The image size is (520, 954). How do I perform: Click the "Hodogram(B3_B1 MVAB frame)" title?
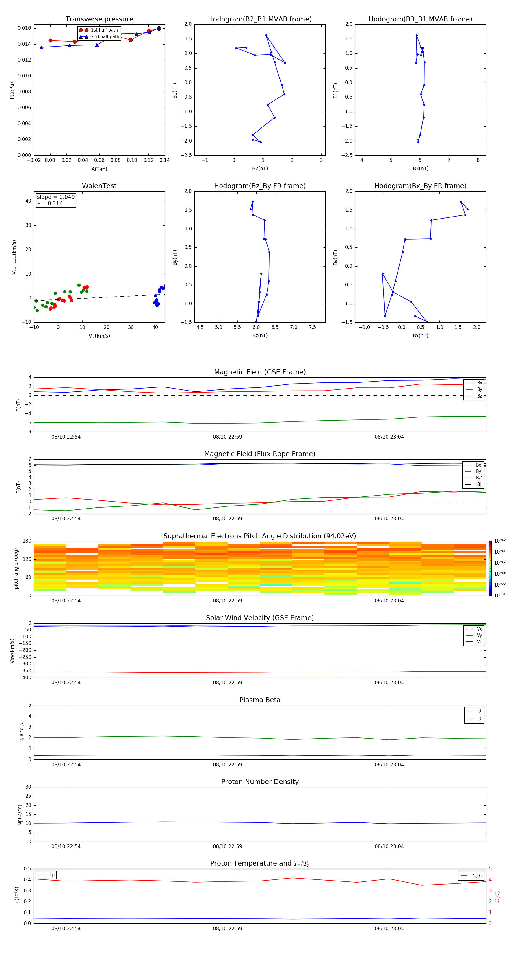point(420,19)
